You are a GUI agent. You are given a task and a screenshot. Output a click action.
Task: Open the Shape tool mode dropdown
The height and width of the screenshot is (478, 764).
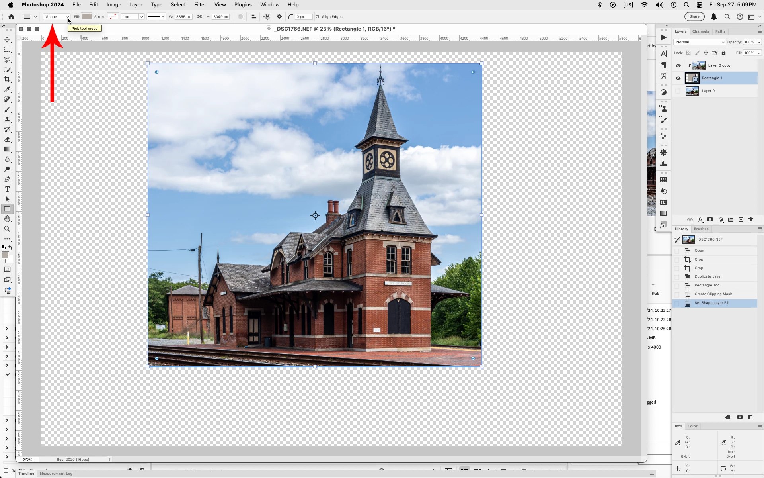click(57, 17)
